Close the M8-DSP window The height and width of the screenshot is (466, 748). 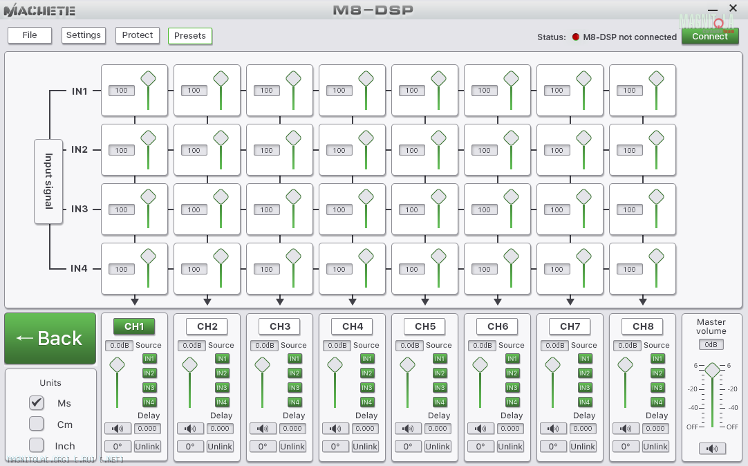pyautogui.click(x=733, y=8)
